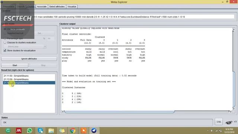Click the 'Full Data' column header
Viewport: 238px width, 134px height.
tap(86, 40)
